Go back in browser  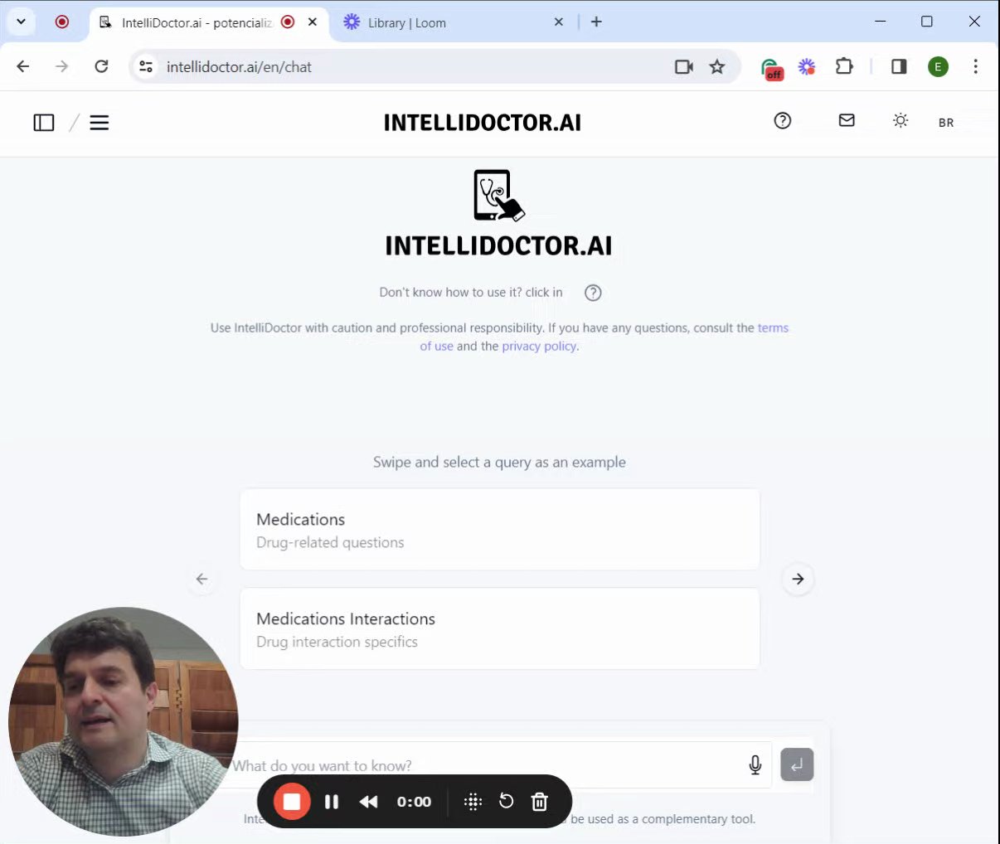pyautogui.click(x=23, y=66)
